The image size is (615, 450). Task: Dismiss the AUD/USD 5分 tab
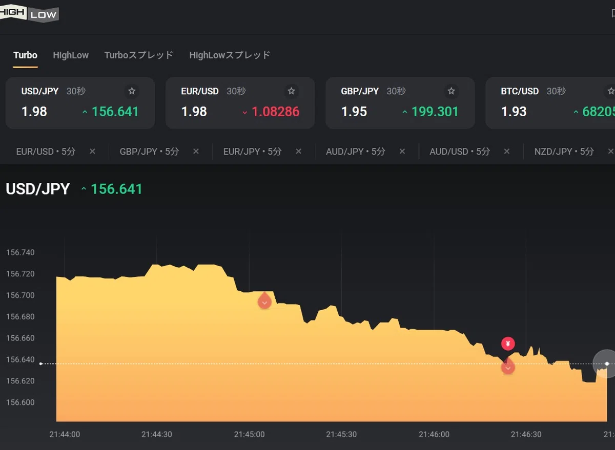click(507, 152)
